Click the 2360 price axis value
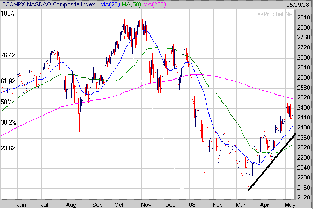The width and height of the screenshot is (313, 209). [x=303, y=138]
